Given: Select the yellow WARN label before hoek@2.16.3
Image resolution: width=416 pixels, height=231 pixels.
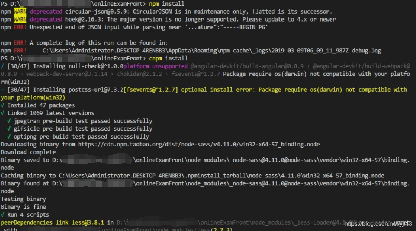Looking at the screenshot, I should click(20, 19).
